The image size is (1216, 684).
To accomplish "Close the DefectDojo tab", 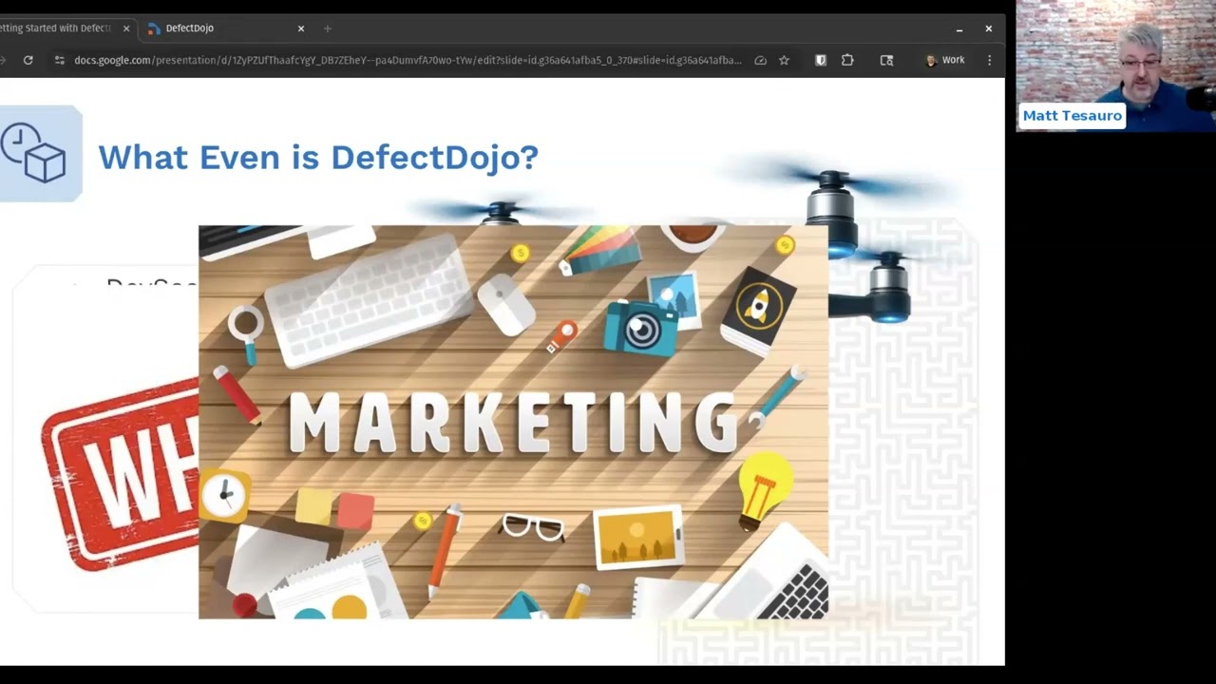I will [x=301, y=28].
